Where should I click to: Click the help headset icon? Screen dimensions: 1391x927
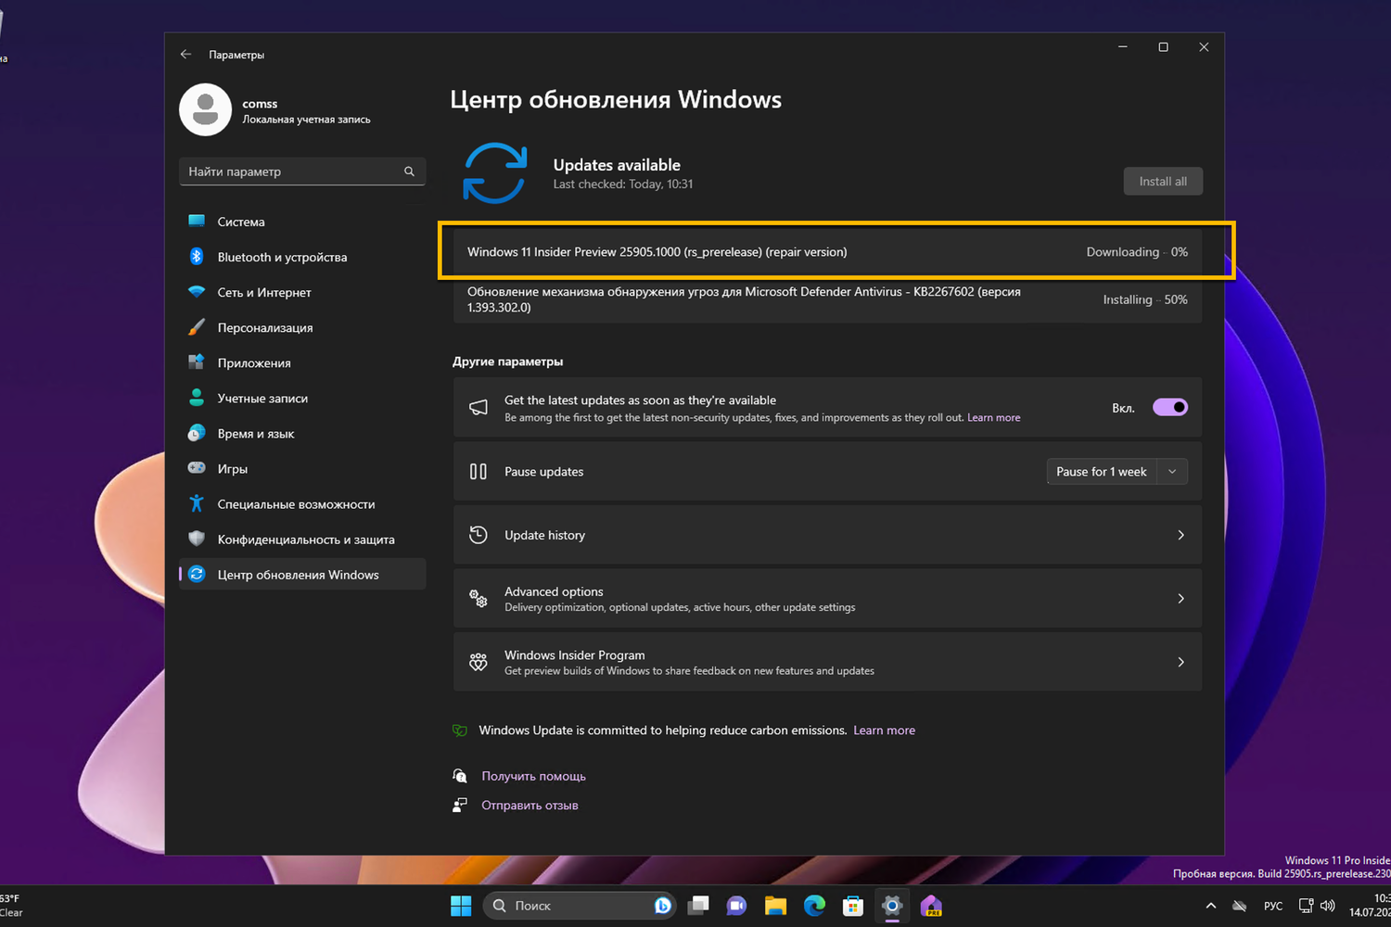coord(460,776)
